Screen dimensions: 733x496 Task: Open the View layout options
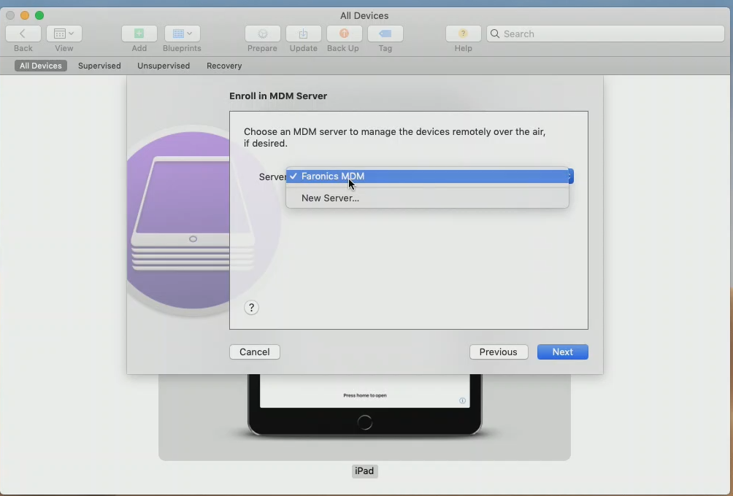point(64,34)
